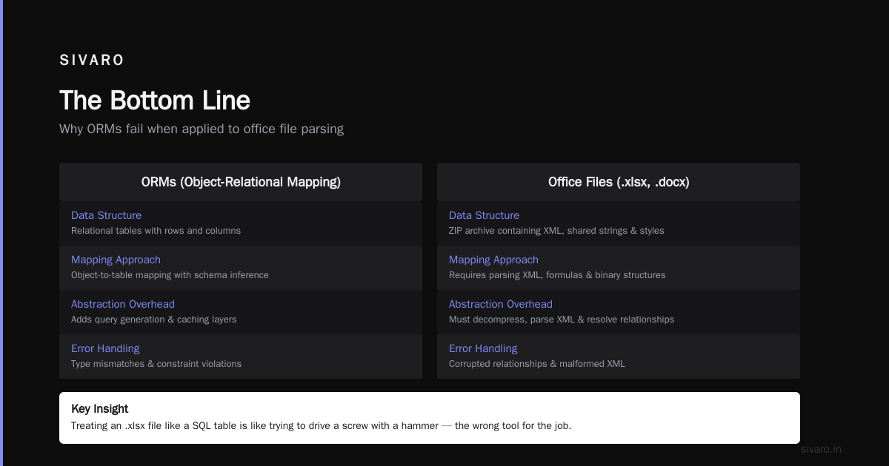The width and height of the screenshot is (889, 466).
Task: Select the Office Files (.xlsx, .docx) column header
Action: [619, 182]
